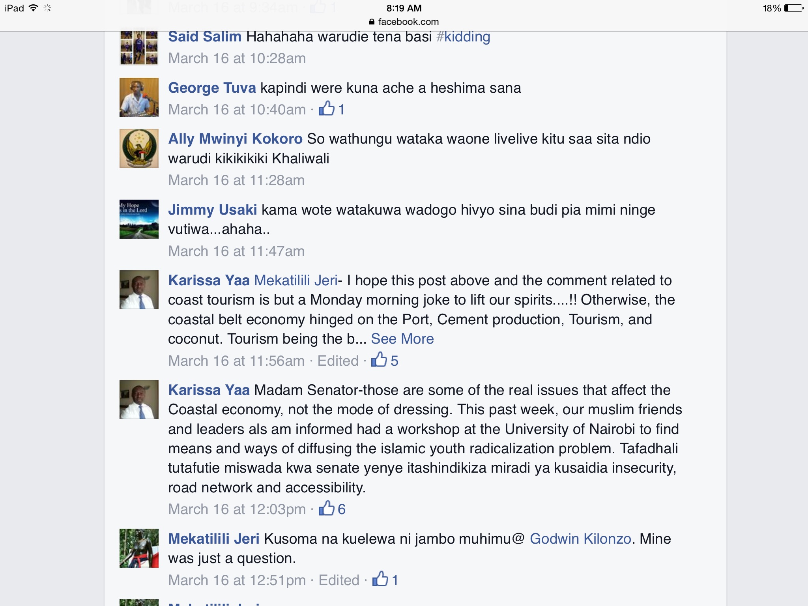808x606 pixels.
Task: Expand Karissa Yaa's comment with See More
Action: point(402,339)
